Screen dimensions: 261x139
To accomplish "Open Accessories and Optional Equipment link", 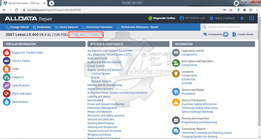I will point(110,51).
